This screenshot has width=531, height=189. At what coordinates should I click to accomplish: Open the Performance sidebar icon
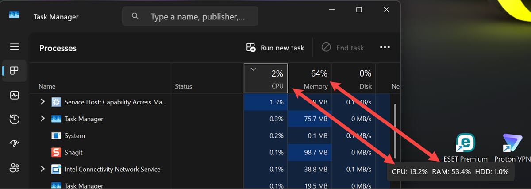[x=15, y=95]
